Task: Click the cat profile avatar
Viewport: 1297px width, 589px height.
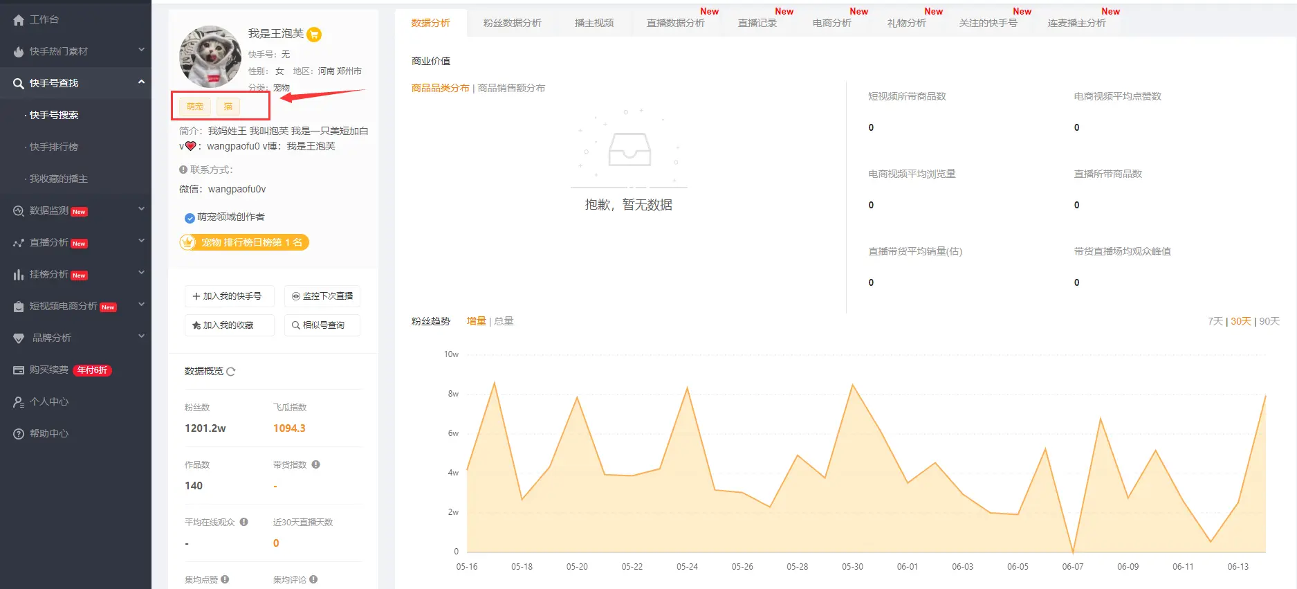Action: (x=210, y=57)
